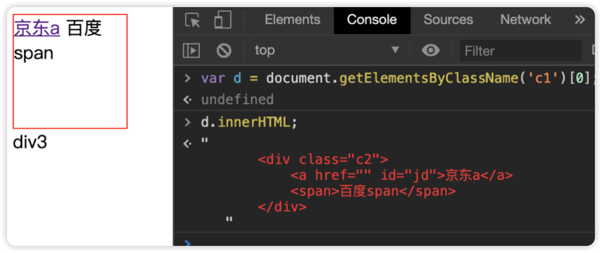Select the span text on page

point(33,53)
